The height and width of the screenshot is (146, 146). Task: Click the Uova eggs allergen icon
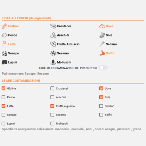click(102, 26)
